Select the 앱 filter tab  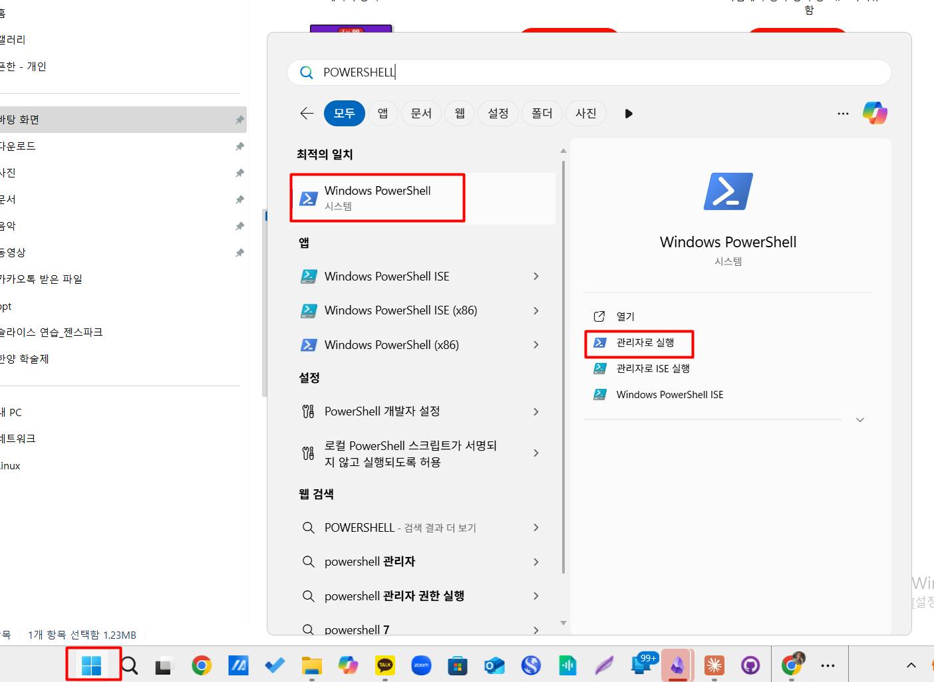tap(383, 113)
